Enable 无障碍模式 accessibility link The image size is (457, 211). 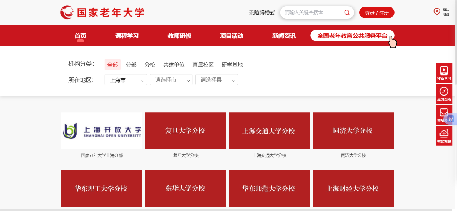262,13
